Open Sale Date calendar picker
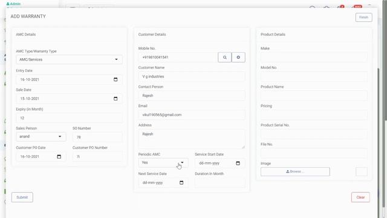Image resolution: width=387 pixels, height=218 pixels. coord(115,99)
